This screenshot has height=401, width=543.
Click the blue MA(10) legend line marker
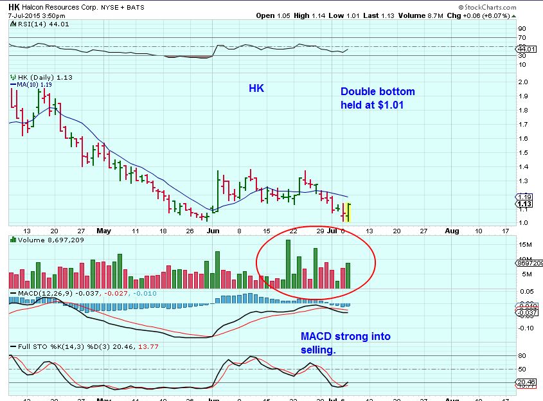(x=13, y=84)
